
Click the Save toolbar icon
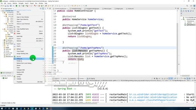click(x=6, y=6)
